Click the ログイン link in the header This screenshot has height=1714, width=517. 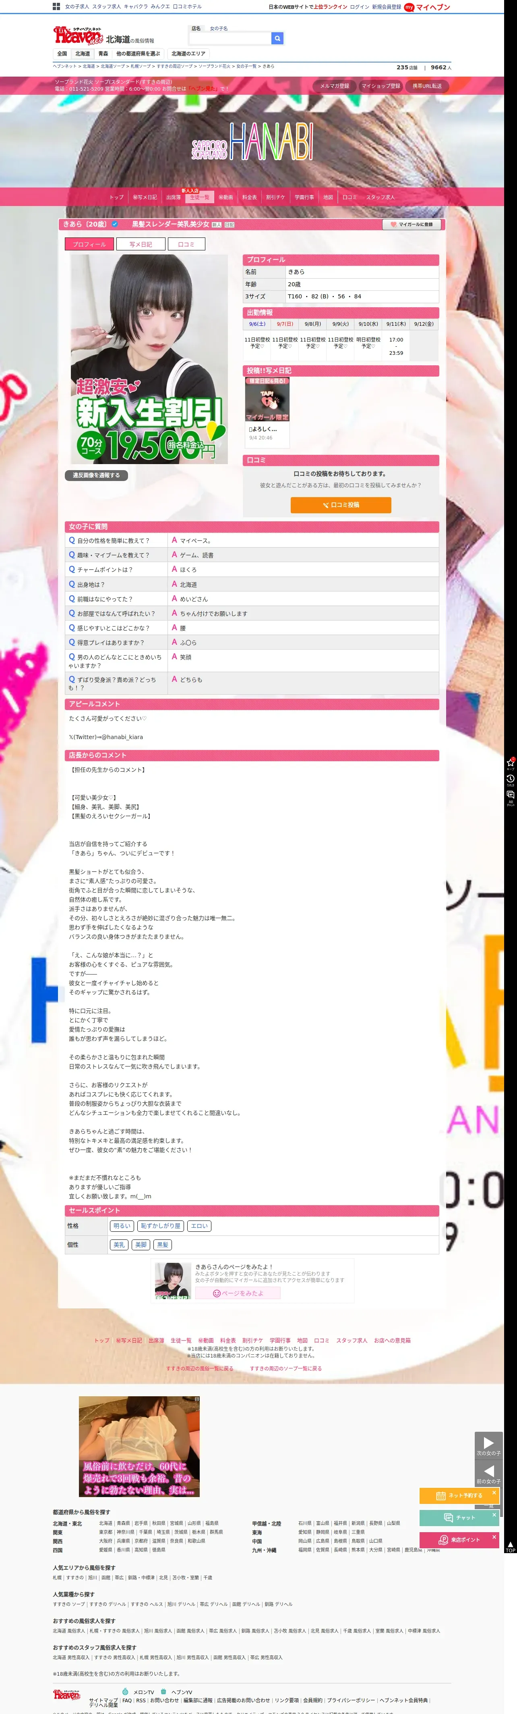[360, 7]
